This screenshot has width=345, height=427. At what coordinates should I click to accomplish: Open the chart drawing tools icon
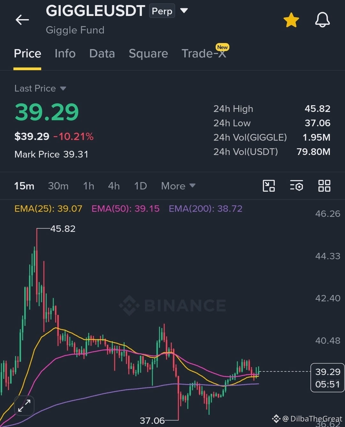click(x=269, y=186)
